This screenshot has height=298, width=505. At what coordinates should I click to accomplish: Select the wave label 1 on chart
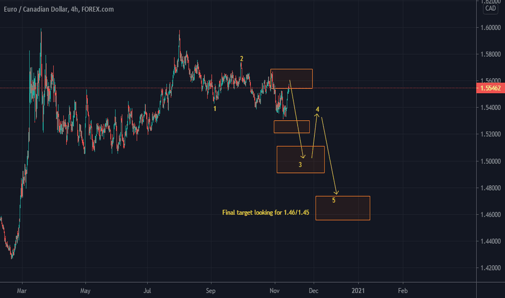[215, 109]
